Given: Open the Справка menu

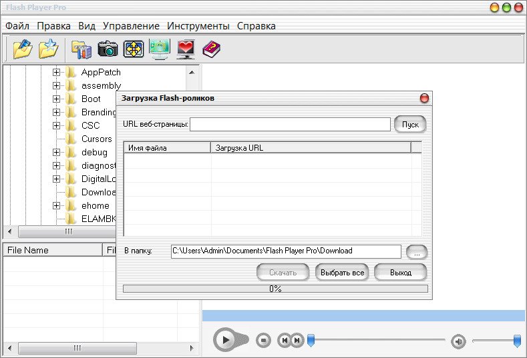Looking at the screenshot, I should pyautogui.click(x=256, y=26).
